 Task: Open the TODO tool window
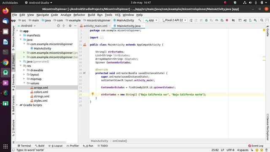coord(103,146)
